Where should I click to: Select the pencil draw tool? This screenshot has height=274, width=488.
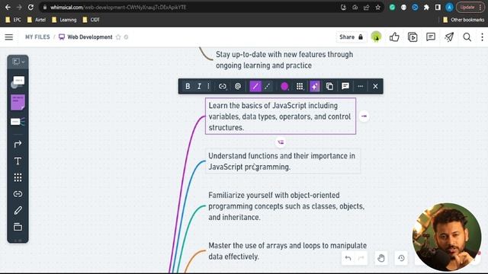tap(18, 210)
